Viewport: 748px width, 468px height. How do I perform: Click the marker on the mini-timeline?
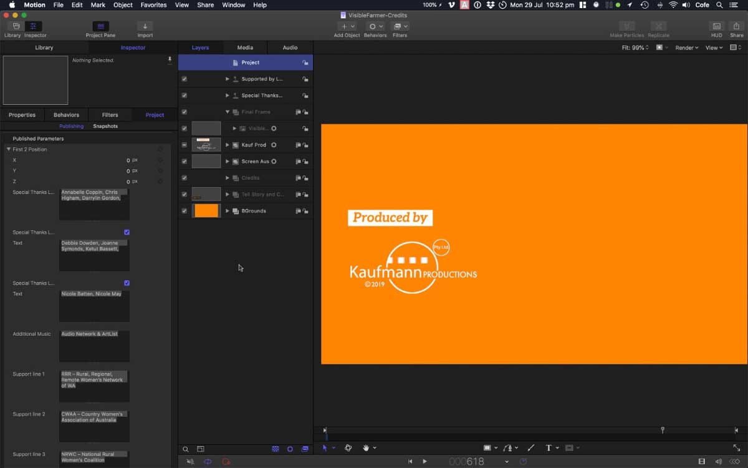pos(663,430)
